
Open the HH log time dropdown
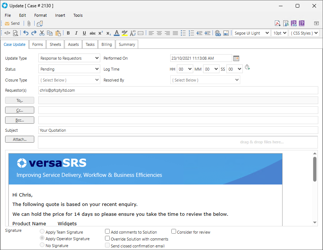(x=185, y=69)
